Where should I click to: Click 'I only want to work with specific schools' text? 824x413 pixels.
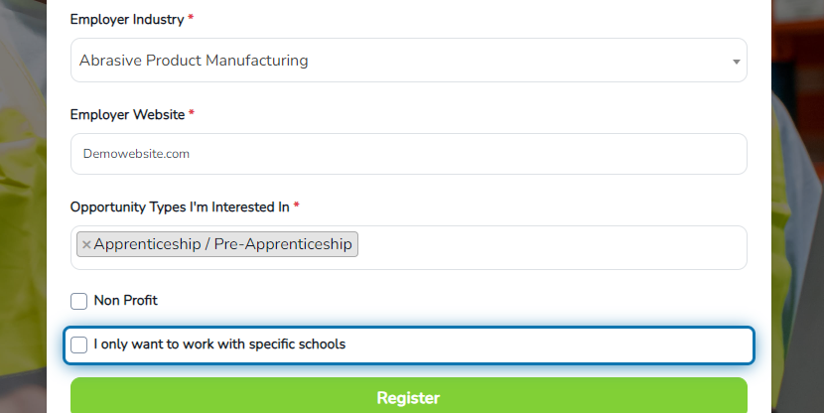219,344
